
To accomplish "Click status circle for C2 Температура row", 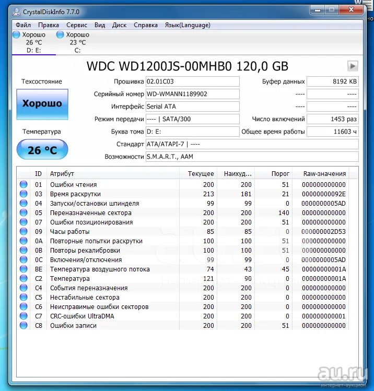I will pos(24,278).
